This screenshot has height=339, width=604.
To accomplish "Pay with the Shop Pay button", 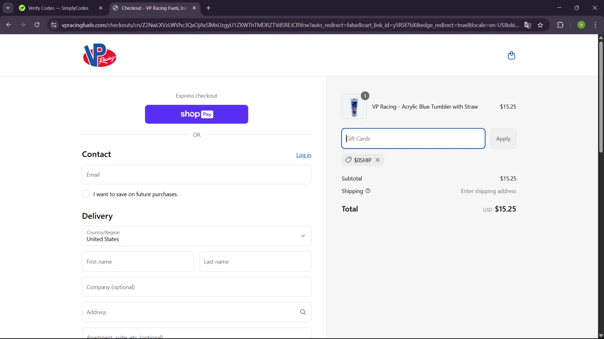I will point(197,114).
